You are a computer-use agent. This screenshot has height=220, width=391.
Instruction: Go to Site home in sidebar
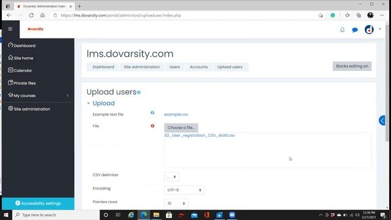click(x=20, y=58)
